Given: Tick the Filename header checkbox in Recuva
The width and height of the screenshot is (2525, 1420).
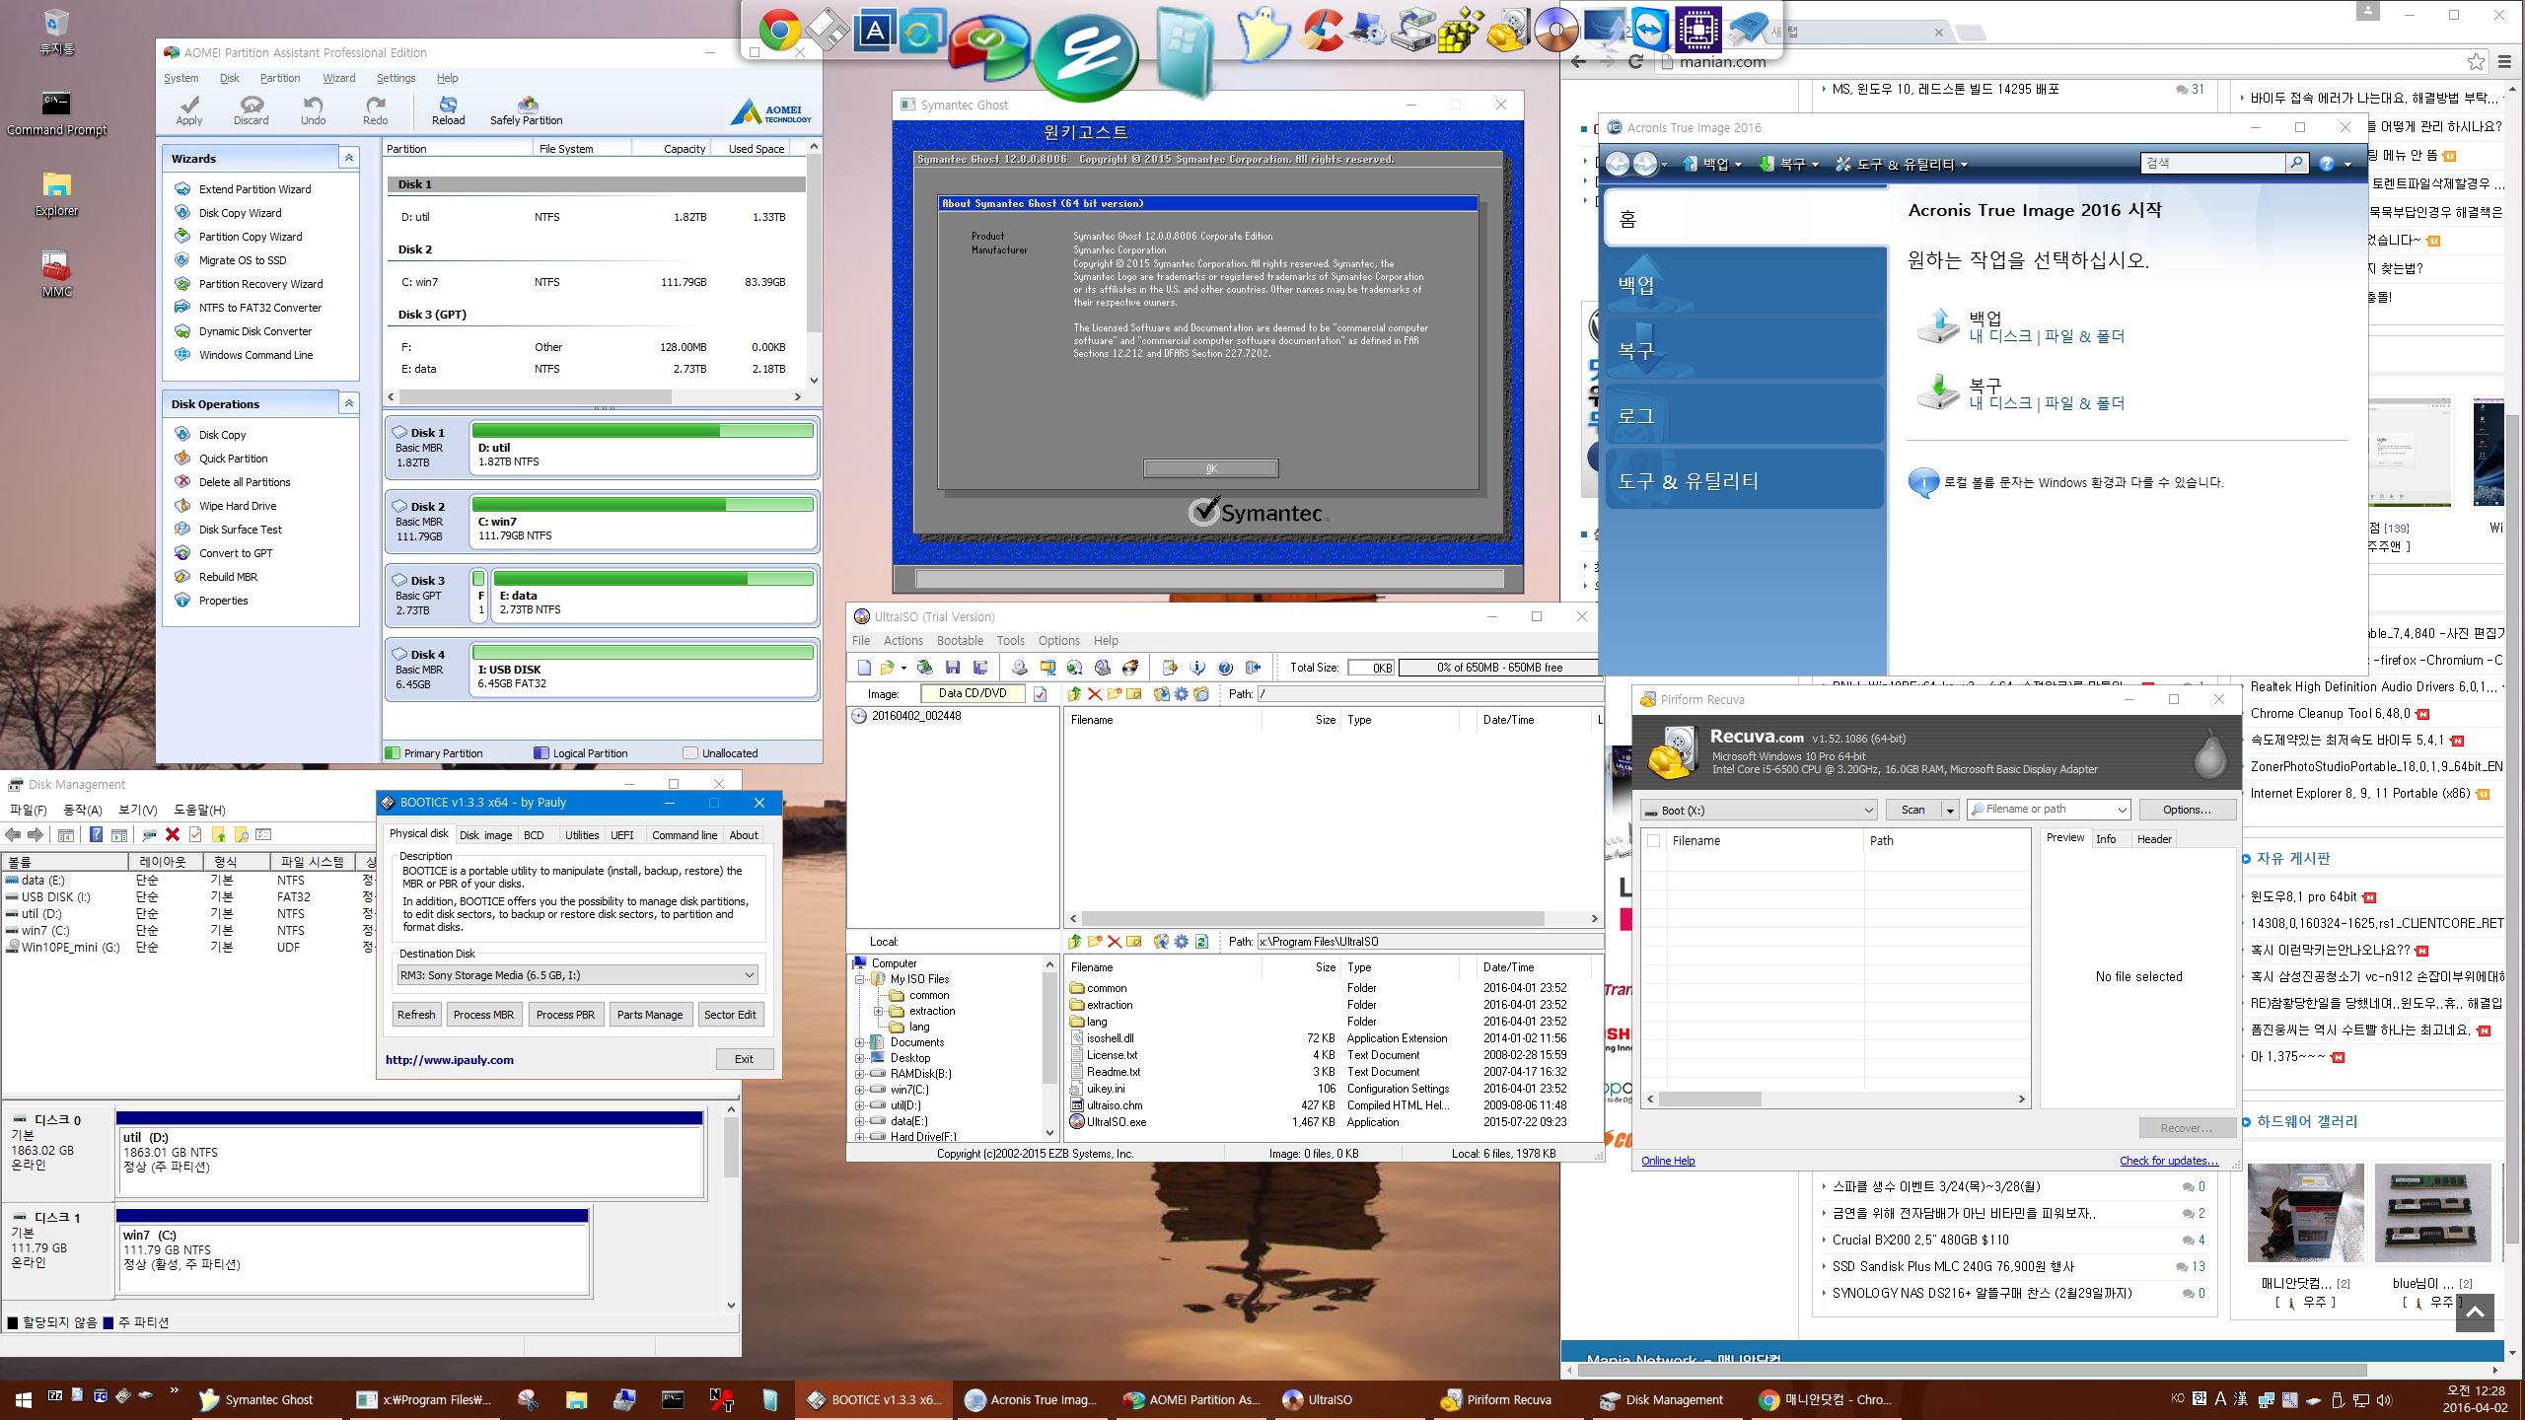Looking at the screenshot, I should (x=1654, y=841).
